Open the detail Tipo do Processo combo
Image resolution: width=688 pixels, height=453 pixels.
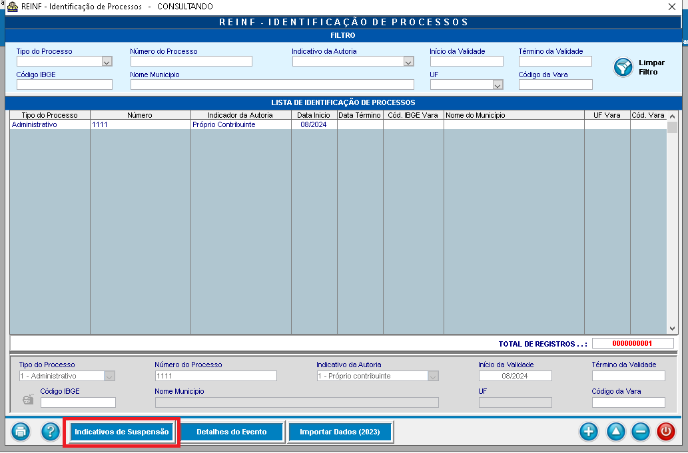pos(109,376)
